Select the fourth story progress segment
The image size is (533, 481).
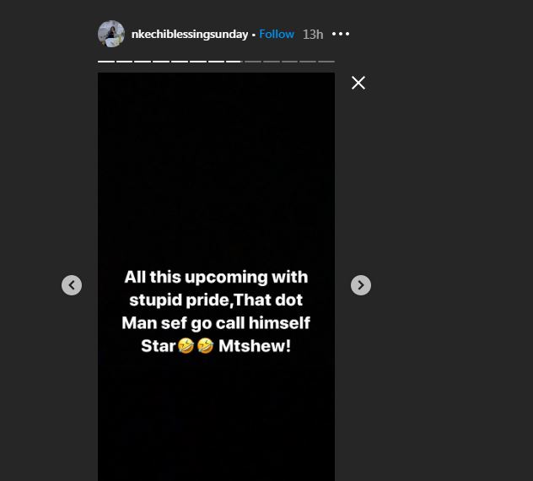[x=160, y=62]
